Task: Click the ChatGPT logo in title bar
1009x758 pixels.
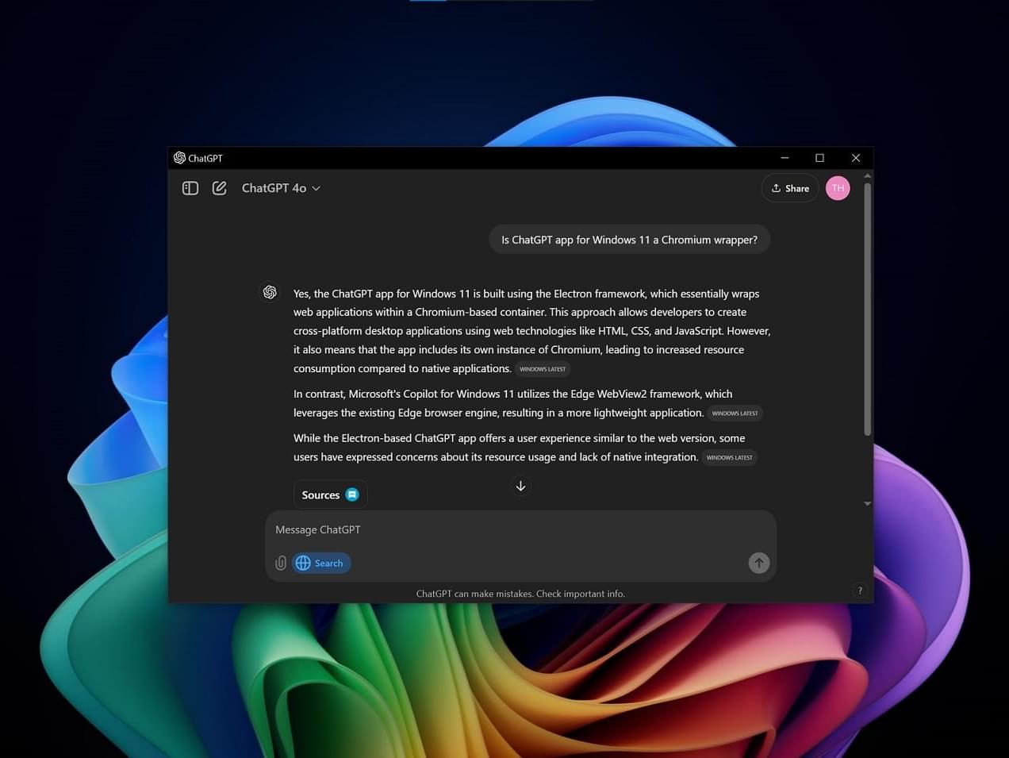Action: [180, 158]
